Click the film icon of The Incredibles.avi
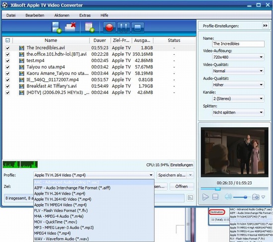273x242 pixels. coord(21,48)
